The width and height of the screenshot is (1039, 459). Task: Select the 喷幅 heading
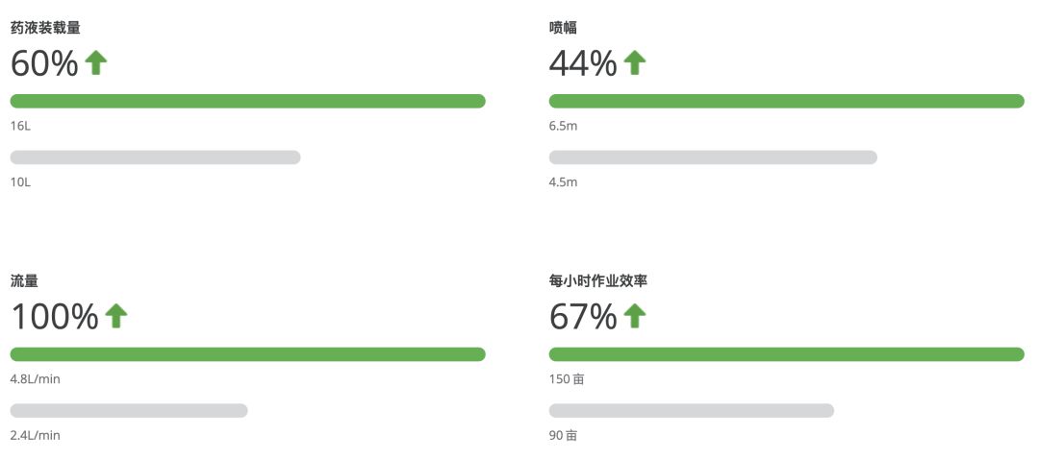(563, 28)
